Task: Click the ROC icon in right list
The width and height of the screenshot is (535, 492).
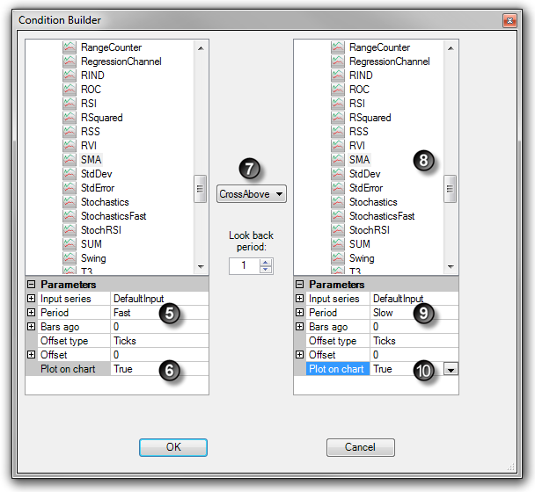Action: [x=338, y=90]
